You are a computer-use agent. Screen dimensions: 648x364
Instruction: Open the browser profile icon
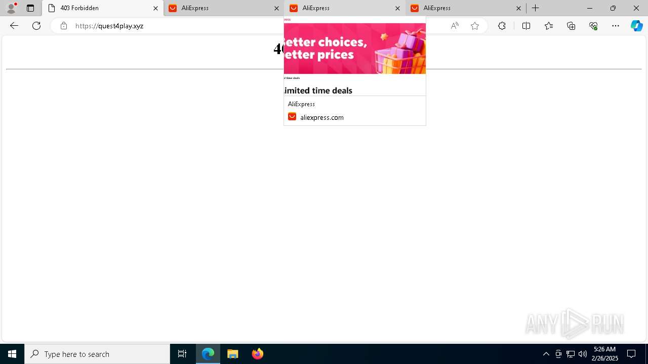point(11,8)
